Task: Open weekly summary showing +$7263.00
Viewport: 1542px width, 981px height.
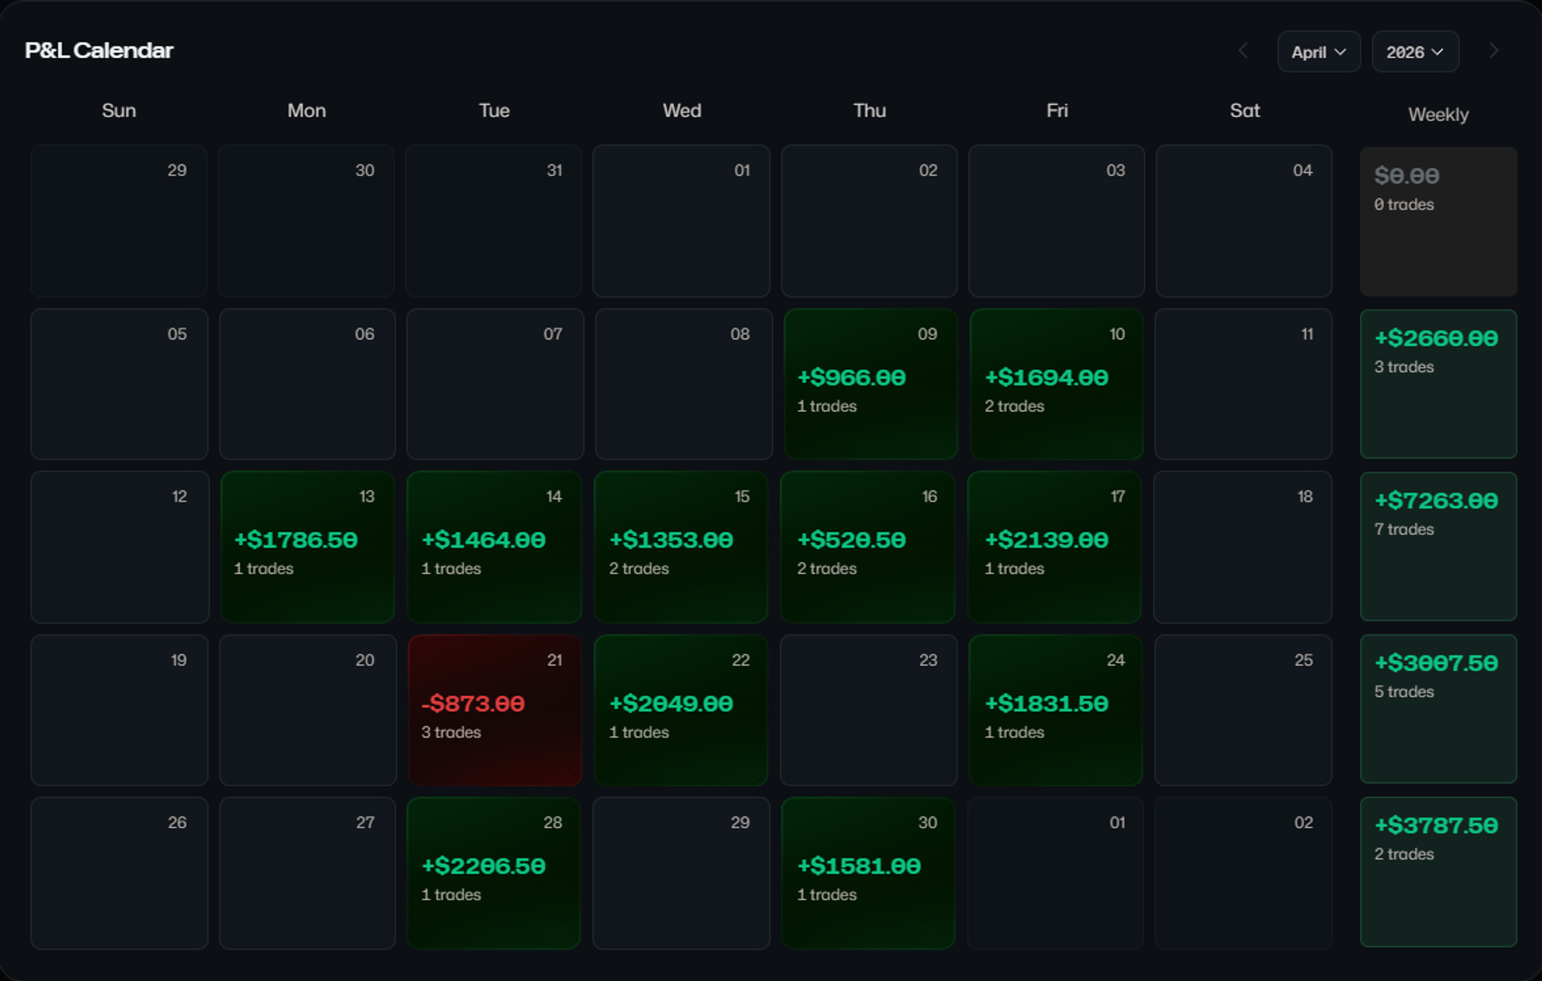Action: point(1438,546)
